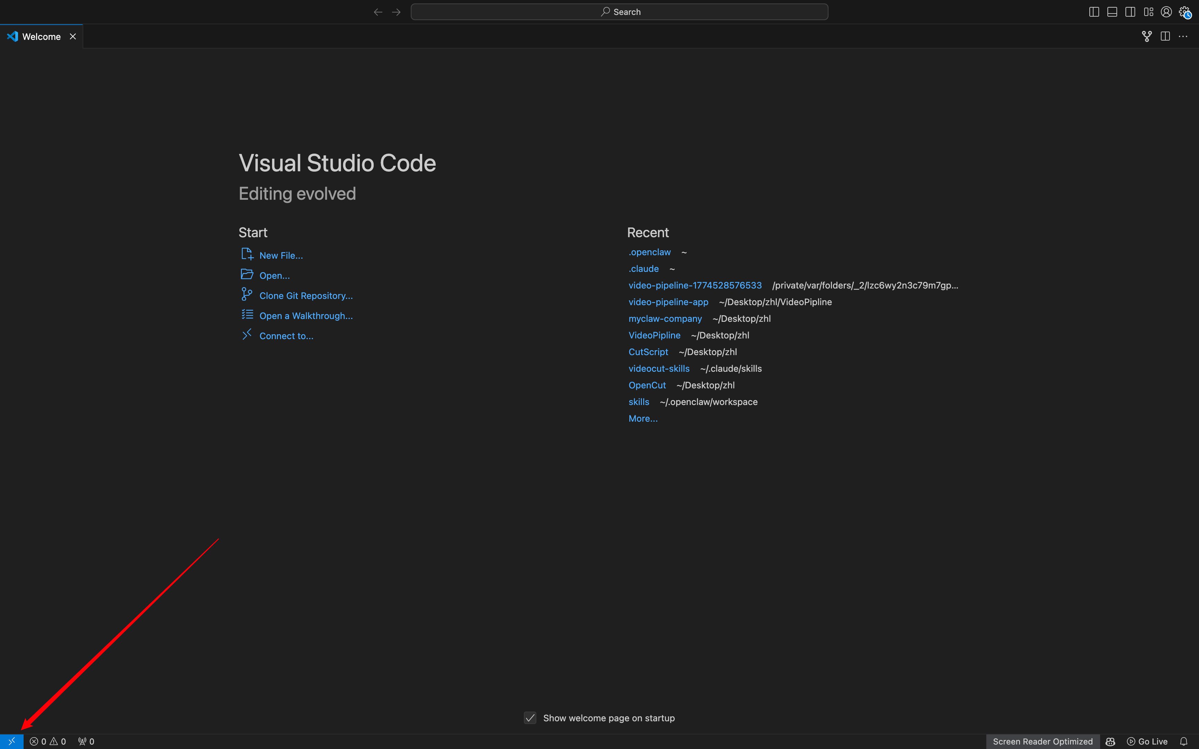Screen dimensions: 1199x749
Task: Open Customize Layout icon
Action: (1148, 12)
